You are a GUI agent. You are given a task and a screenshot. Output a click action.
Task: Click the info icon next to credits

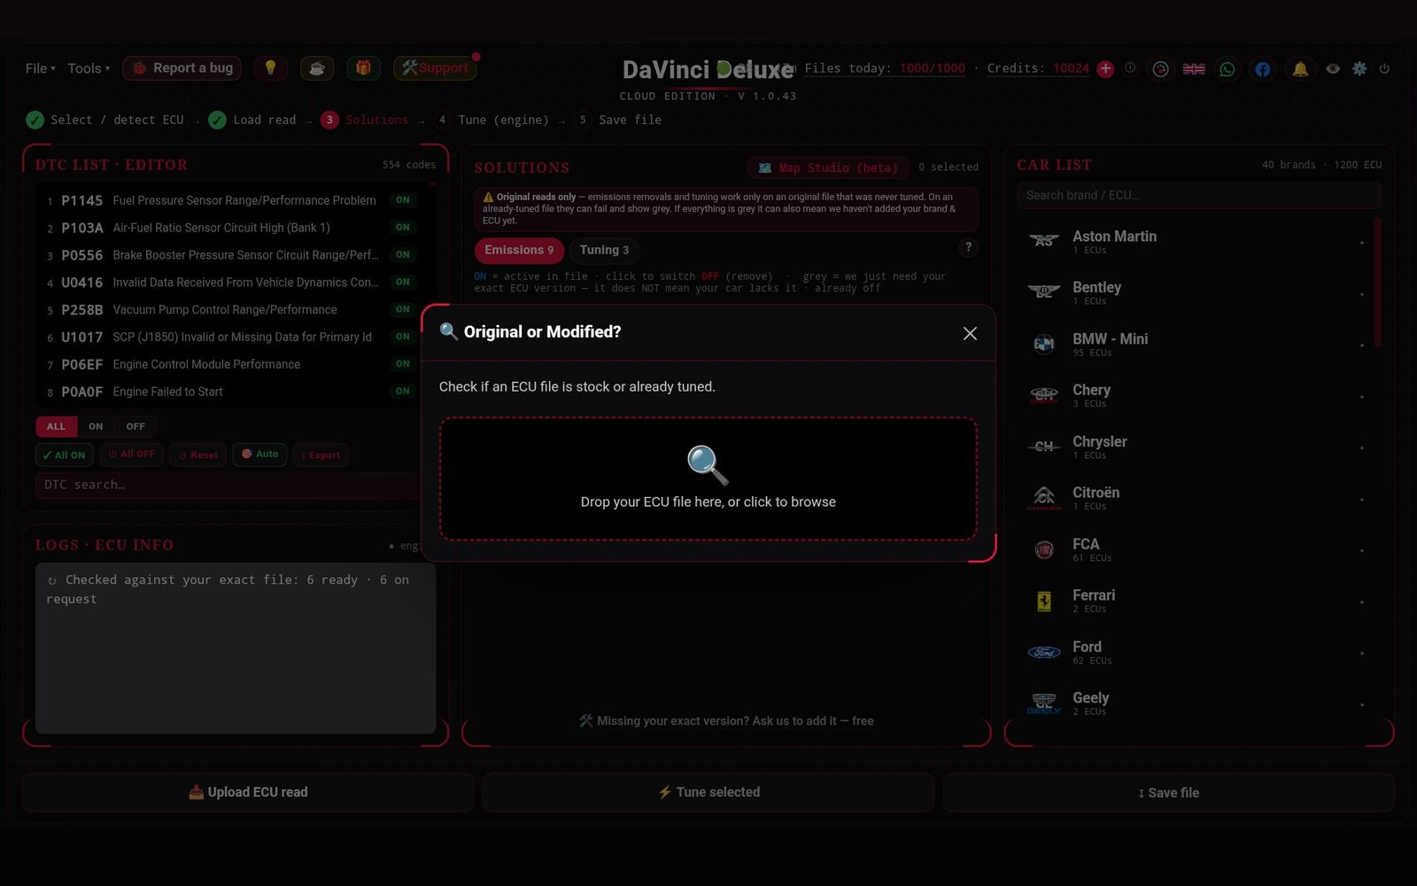click(1130, 68)
